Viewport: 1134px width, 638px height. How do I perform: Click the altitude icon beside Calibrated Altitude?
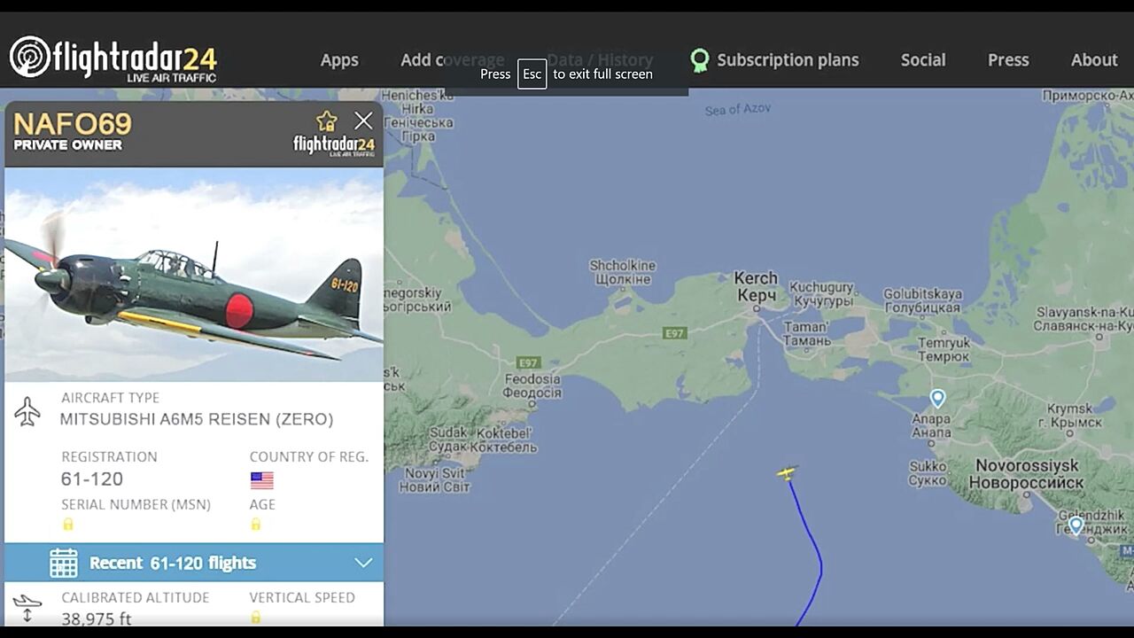point(27,608)
